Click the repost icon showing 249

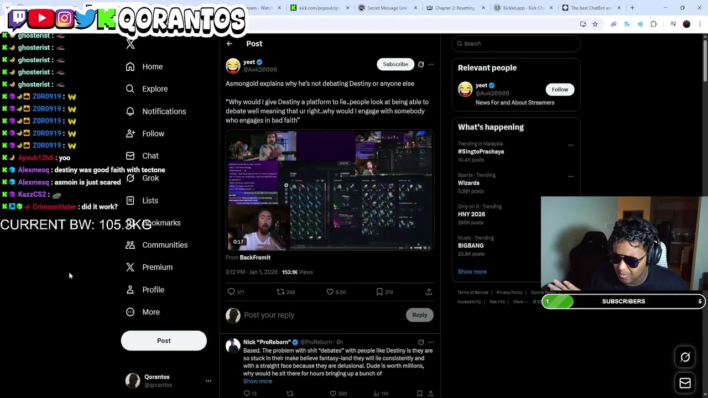pyautogui.click(x=280, y=292)
